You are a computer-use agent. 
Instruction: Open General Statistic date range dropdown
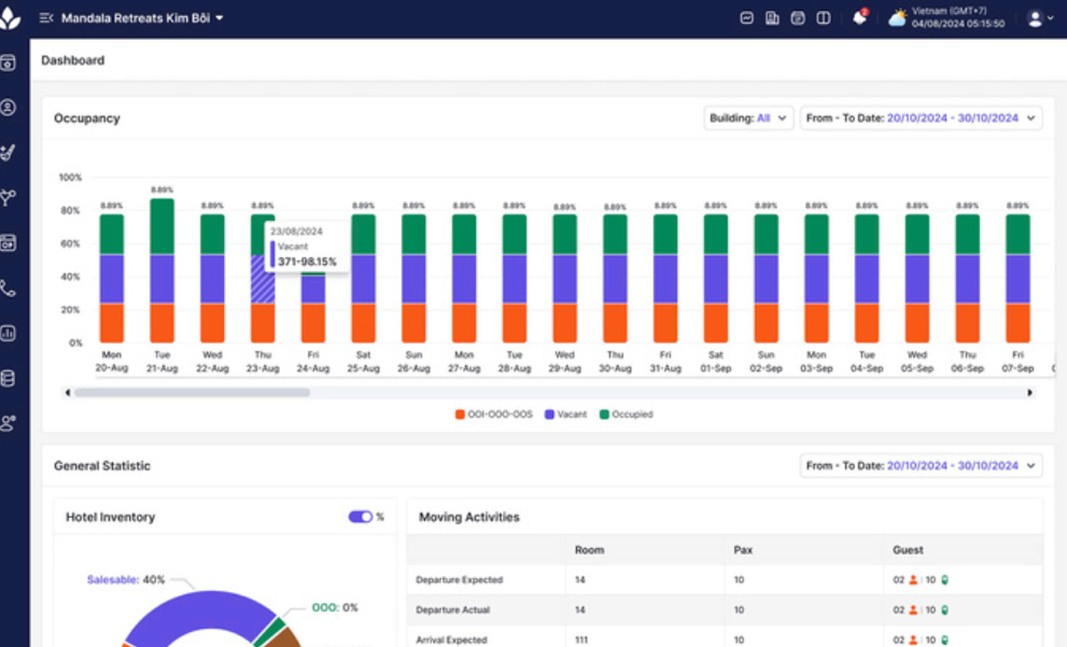pos(921,466)
